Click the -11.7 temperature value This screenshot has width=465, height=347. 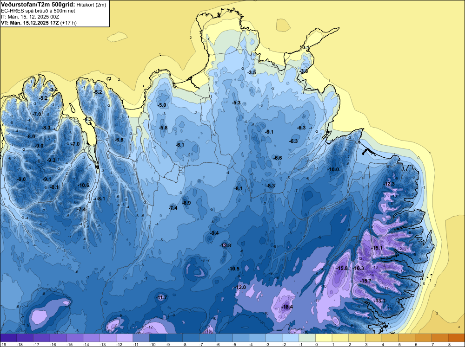coord(162,298)
